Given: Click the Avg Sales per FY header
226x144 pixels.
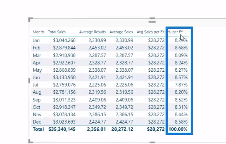Looking at the screenshot, I should point(150,32).
